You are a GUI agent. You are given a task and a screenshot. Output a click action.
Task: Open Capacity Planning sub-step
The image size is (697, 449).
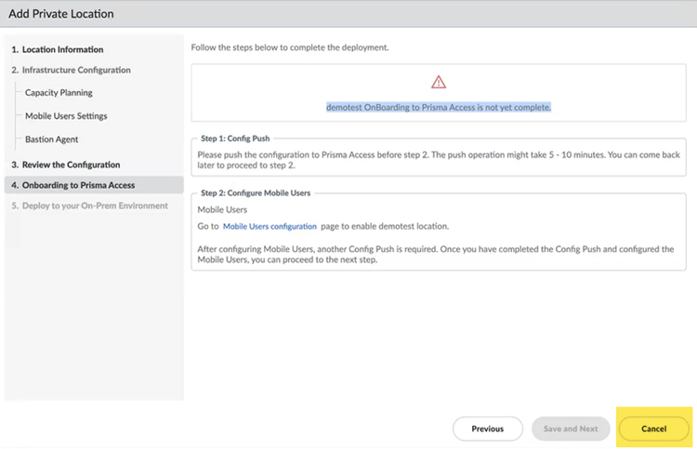point(59,93)
